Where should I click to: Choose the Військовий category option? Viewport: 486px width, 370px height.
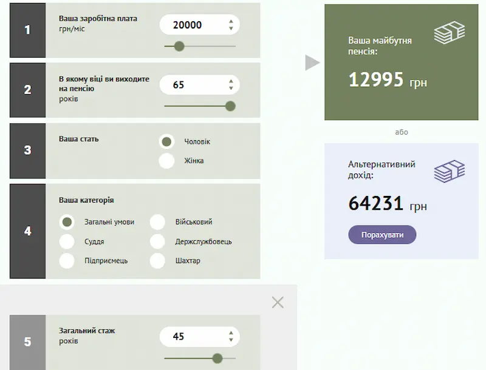157,222
